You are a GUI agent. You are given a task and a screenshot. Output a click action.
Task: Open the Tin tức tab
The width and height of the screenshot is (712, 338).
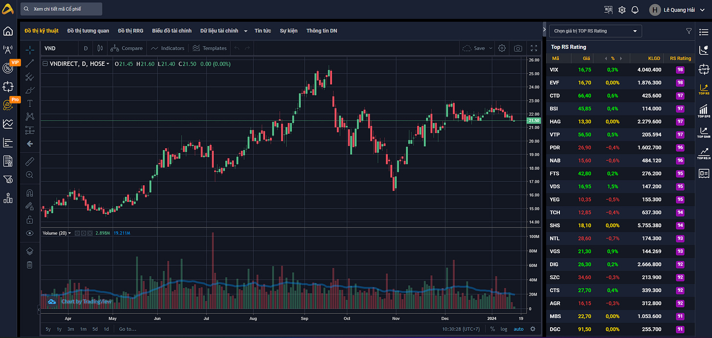263,31
